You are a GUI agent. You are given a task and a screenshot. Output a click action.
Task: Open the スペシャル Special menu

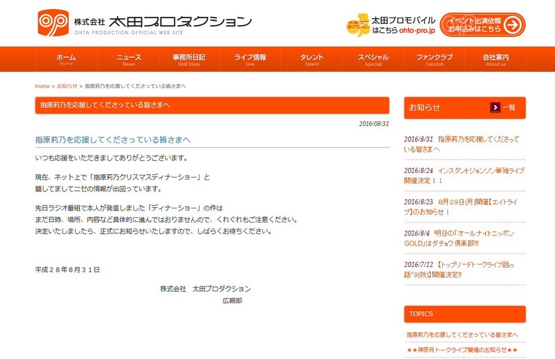click(373, 59)
